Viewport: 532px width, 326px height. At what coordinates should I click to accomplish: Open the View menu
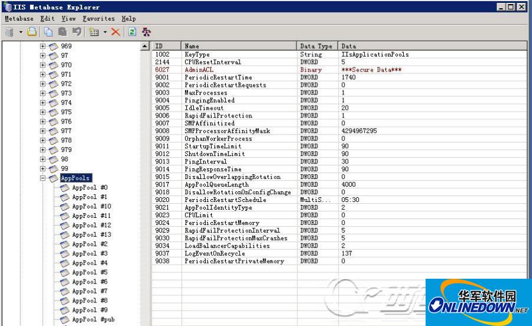pos(69,19)
